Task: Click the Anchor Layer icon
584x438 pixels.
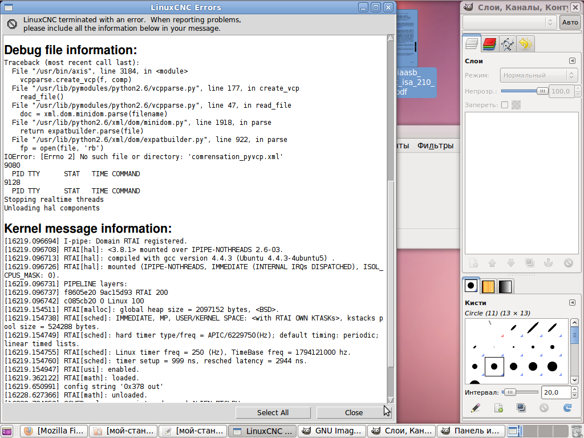Action: click(x=549, y=263)
